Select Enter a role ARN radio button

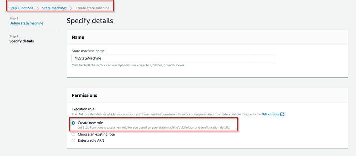pyautogui.click(x=73, y=140)
